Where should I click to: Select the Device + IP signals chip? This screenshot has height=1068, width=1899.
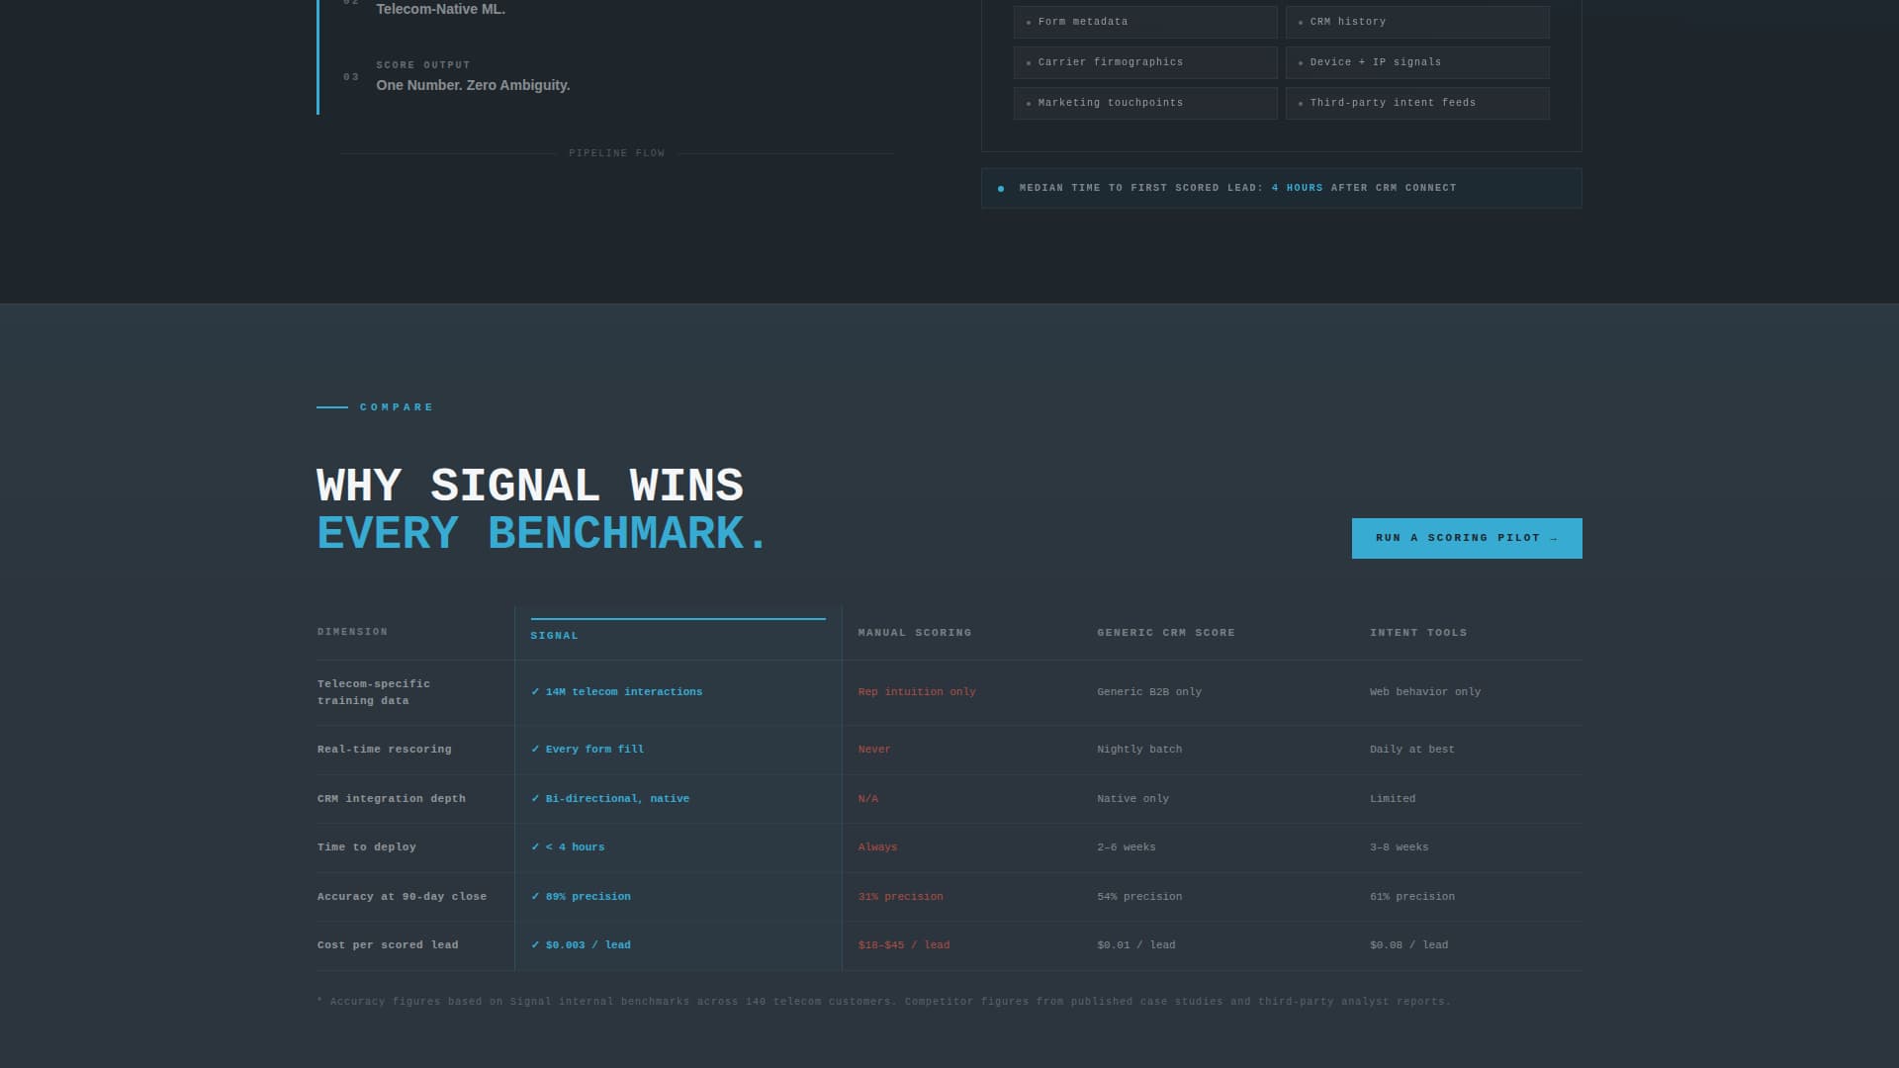click(1417, 62)
